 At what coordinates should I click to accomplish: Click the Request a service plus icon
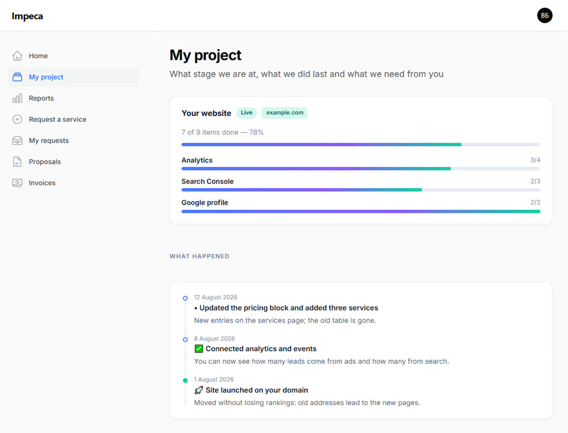pos(17,119)
